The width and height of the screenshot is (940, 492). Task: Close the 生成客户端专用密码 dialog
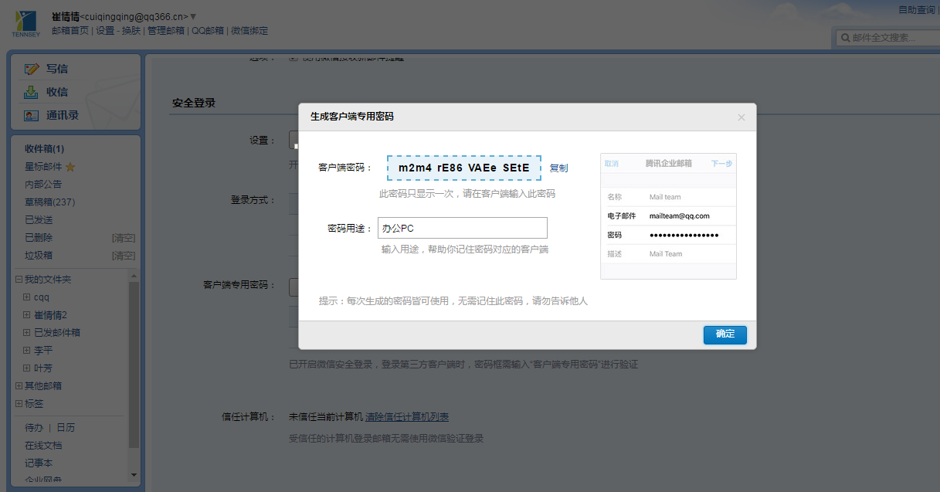tap(741, 117)
